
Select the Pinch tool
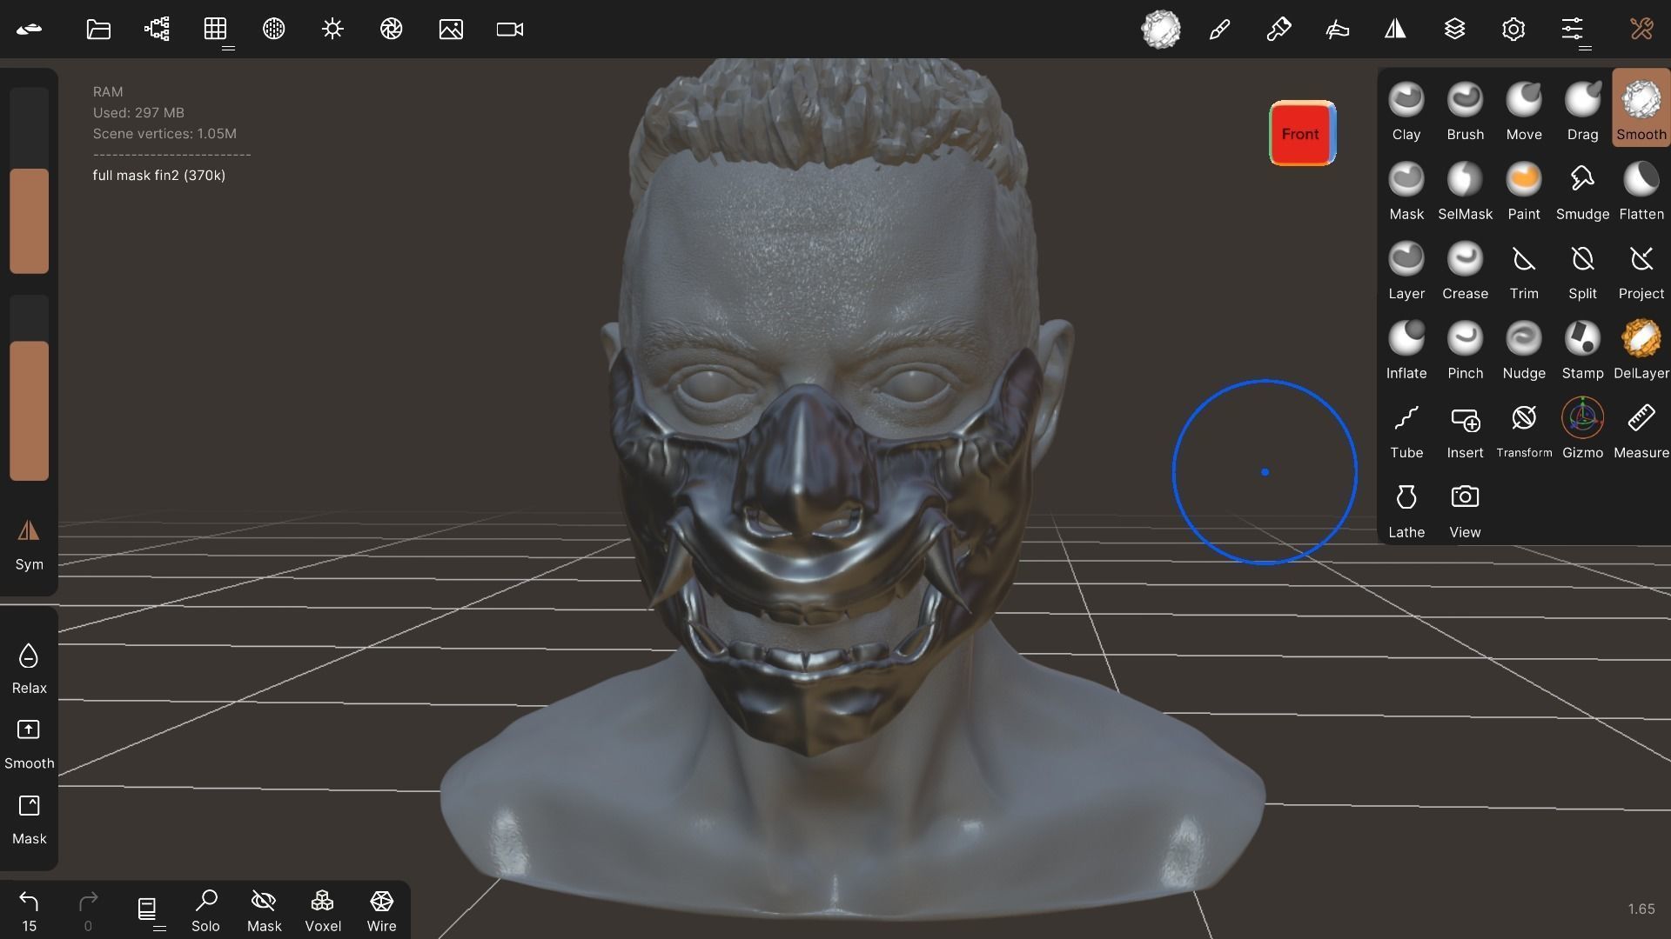coord(1465,349)
